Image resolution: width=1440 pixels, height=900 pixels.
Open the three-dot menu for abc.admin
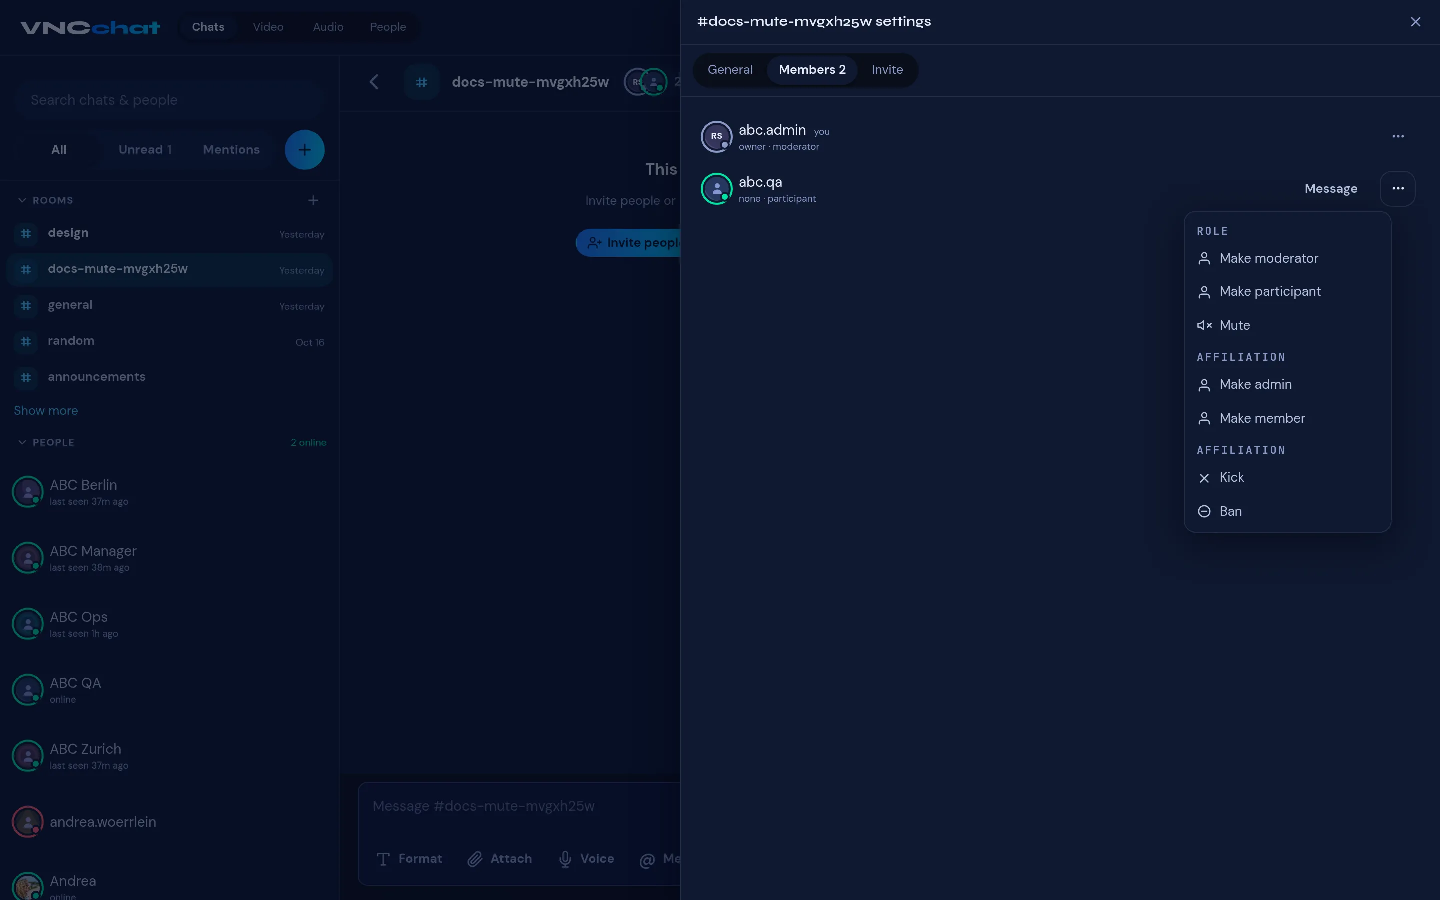(x=1398, y=137)
